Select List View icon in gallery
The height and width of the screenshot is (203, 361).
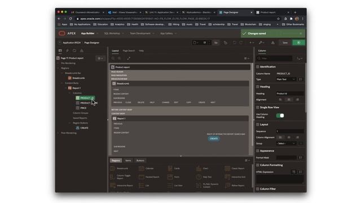pyautogui.click(x=170, y=186)
